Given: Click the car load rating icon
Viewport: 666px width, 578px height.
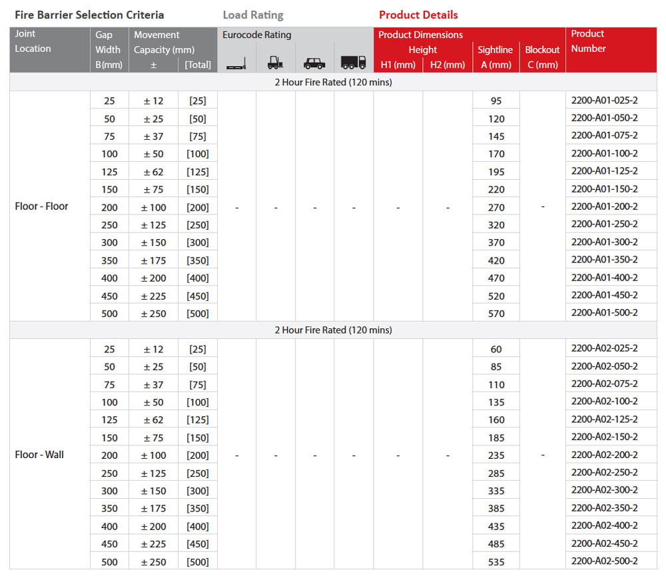Looking at the screenshot, I should (x=314, y=63).
